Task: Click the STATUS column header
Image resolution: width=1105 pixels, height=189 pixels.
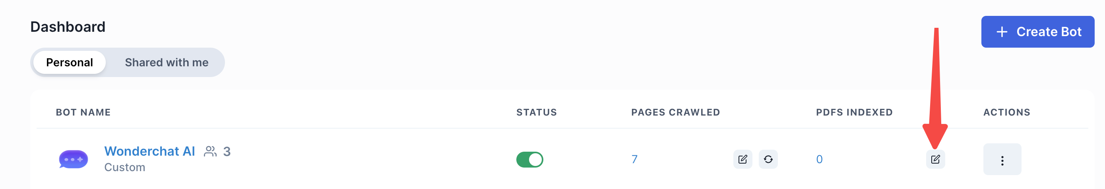Action: (x=536, y=112)
